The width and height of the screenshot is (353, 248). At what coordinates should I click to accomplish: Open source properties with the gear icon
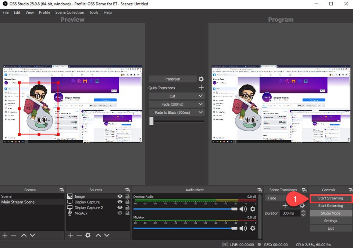[88, 235]
